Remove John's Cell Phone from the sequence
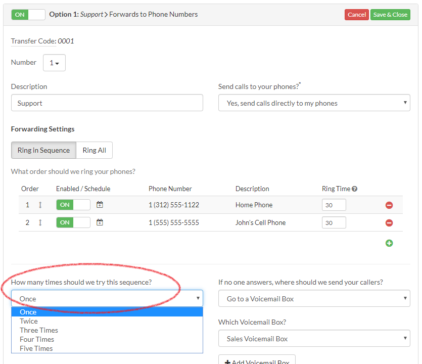 tap(389, 222)
